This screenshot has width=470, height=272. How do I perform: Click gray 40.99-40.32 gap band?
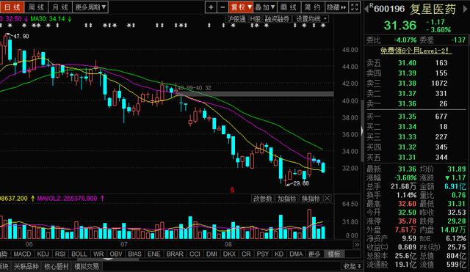pos(255,94)
